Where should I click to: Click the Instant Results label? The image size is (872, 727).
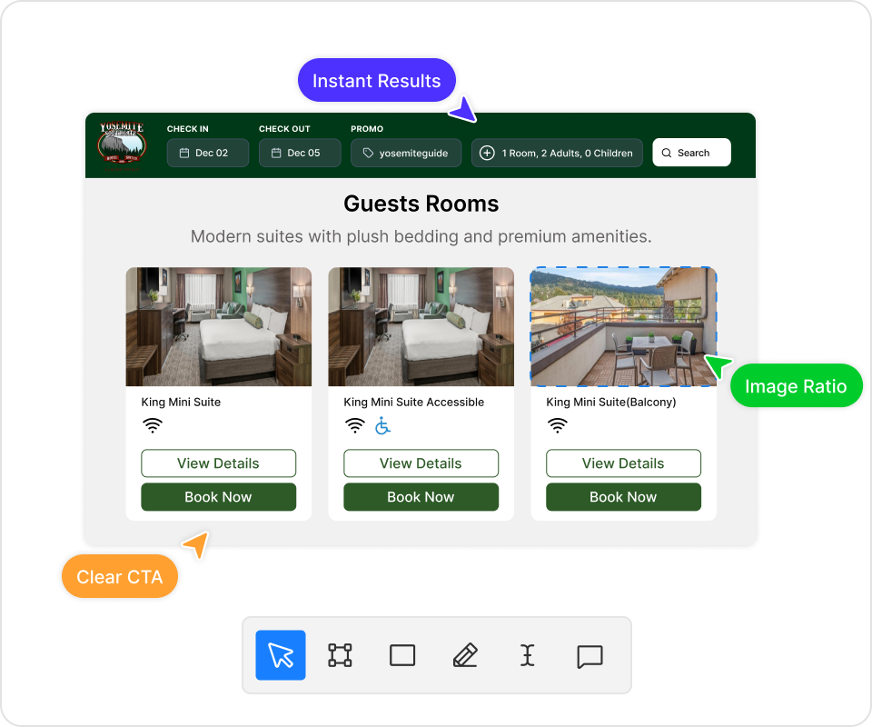pyautogui.click(x=376, y=80)
